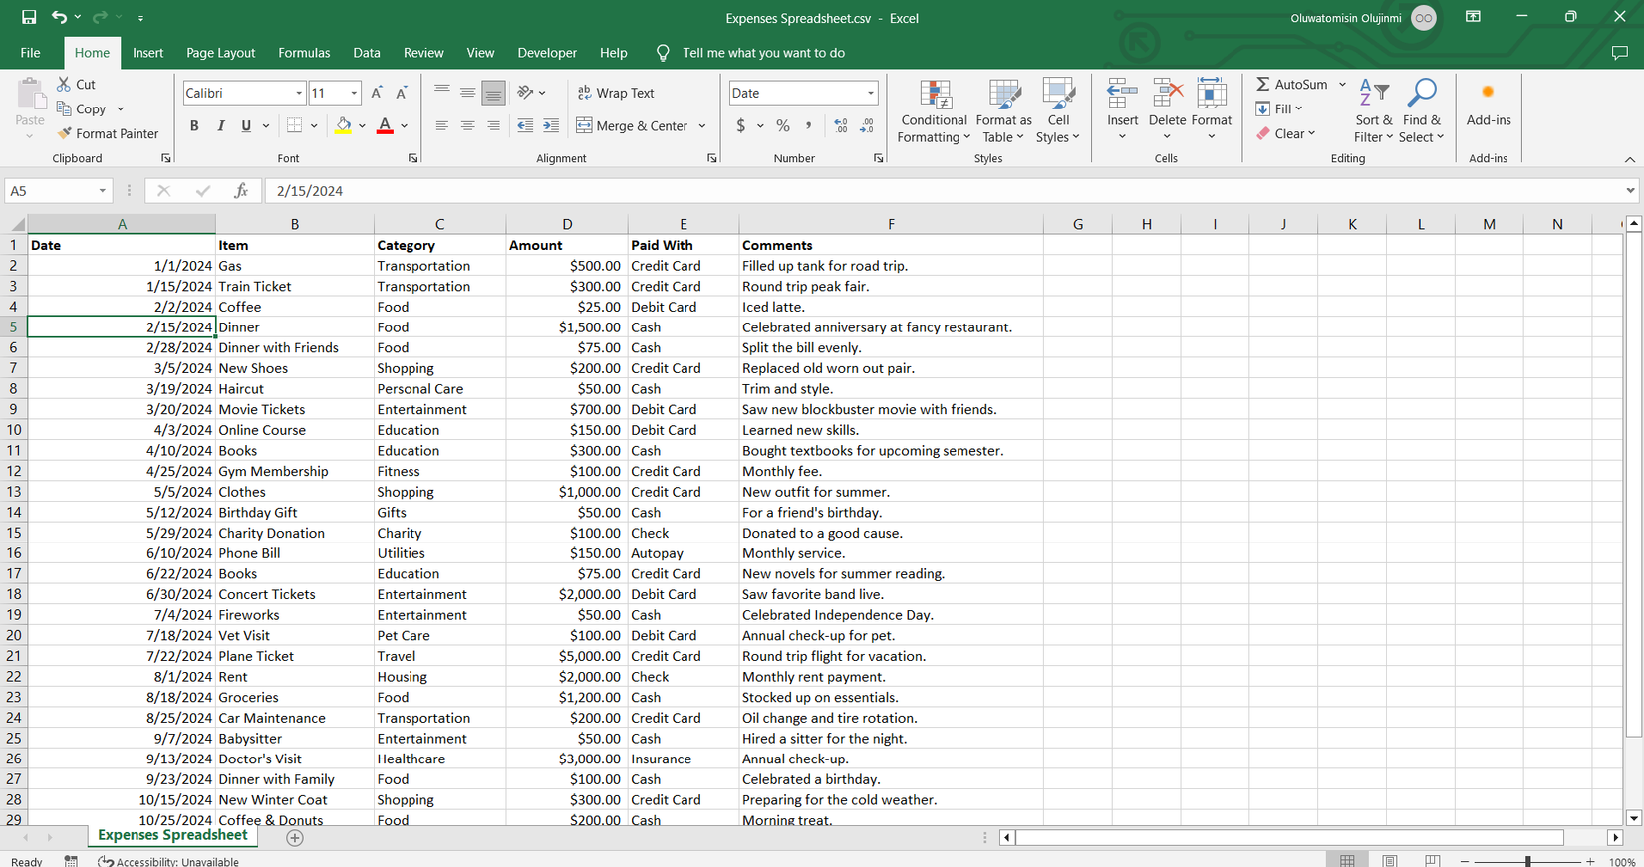Toggle Italic formatting
This screenshot has width=1644, height=867.
click(x=220, y=126)
